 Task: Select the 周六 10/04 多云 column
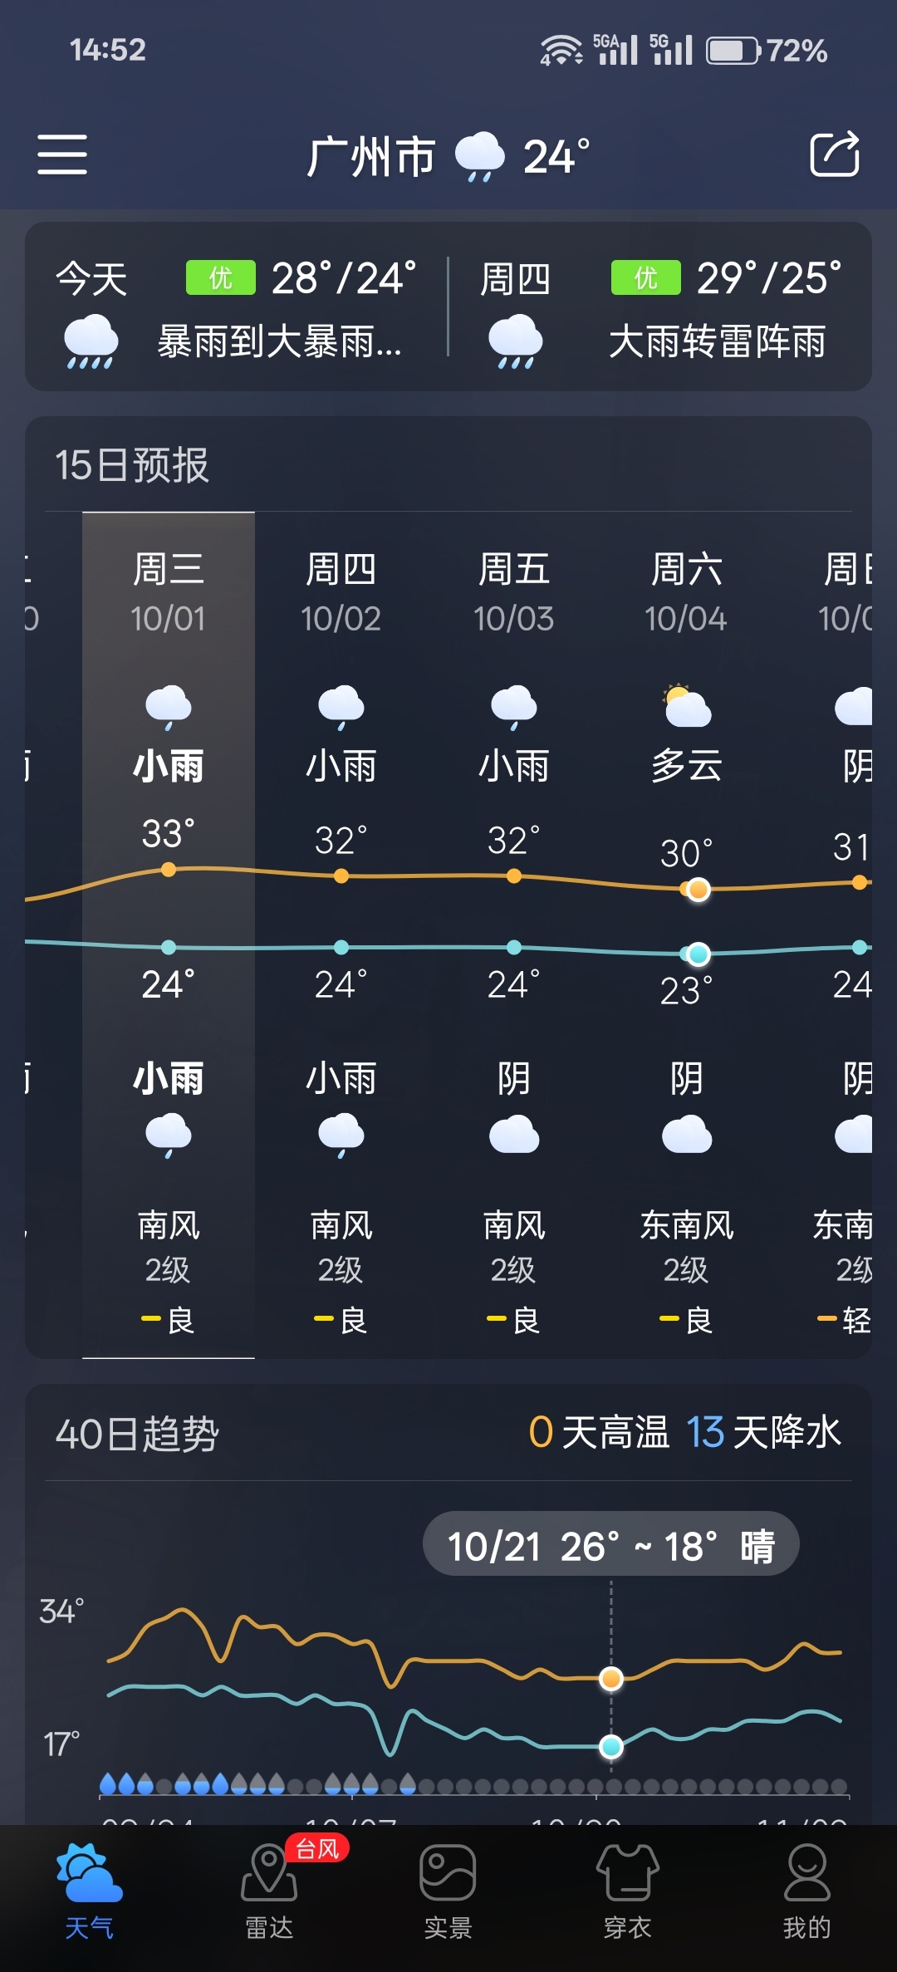point(687,935)
